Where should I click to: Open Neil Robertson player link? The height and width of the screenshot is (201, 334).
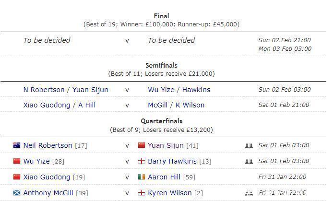click(x=48, y=145)
